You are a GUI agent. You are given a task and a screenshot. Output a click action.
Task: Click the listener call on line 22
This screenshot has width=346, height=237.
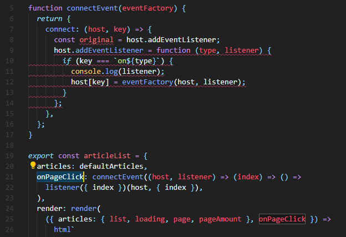coord(63,188)
